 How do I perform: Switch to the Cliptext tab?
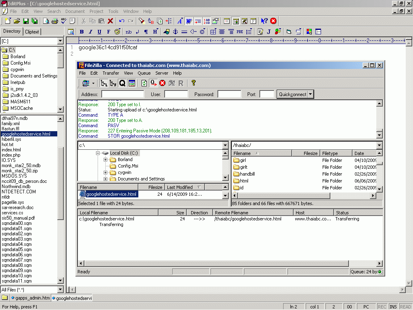click(x=32, y=31)
